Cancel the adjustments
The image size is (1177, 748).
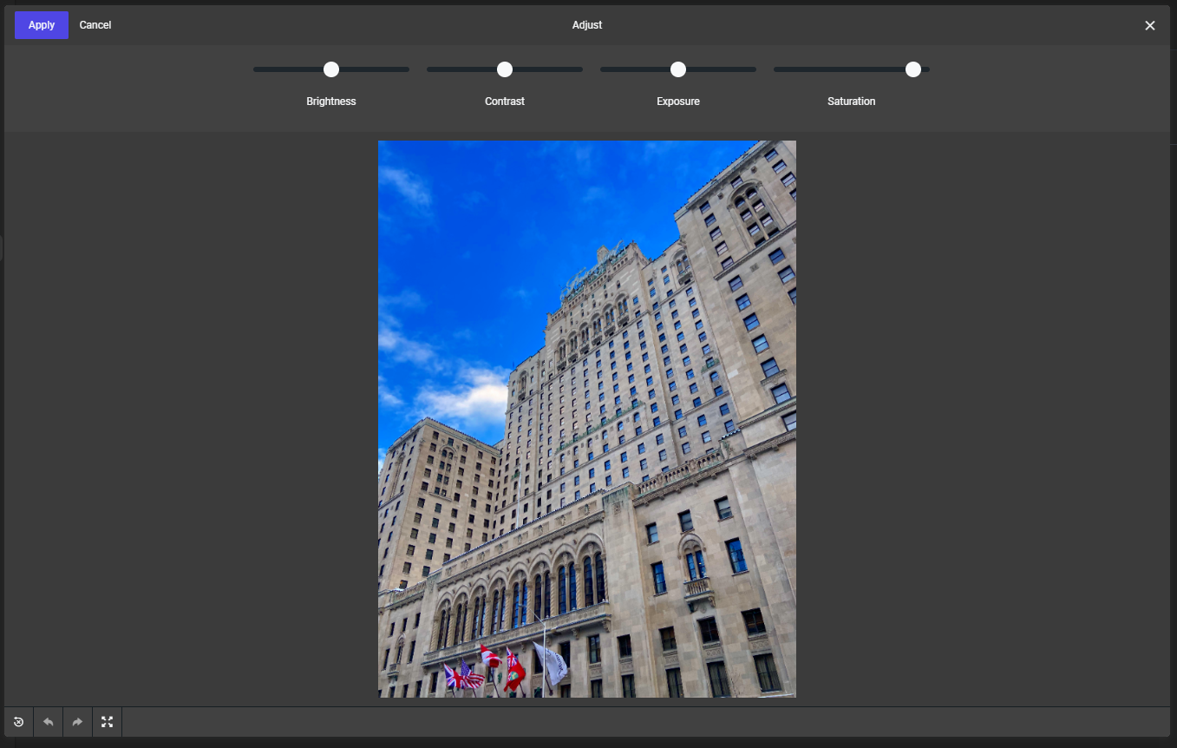click(95, 25)
